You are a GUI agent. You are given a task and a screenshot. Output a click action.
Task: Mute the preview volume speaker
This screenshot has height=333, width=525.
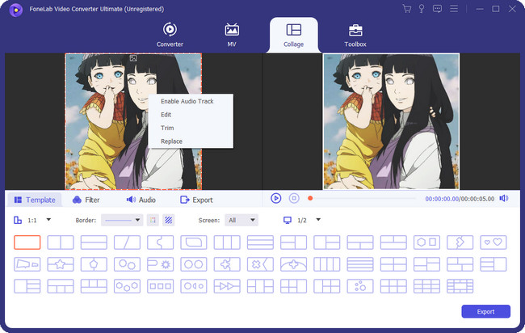(x=504, y=199)
